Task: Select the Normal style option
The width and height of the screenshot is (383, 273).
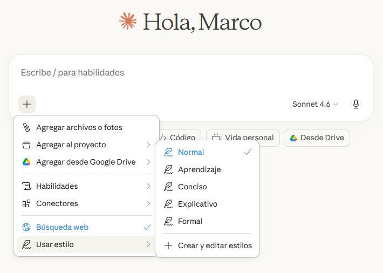Action: pyautogui.click(x=191, y=152)
